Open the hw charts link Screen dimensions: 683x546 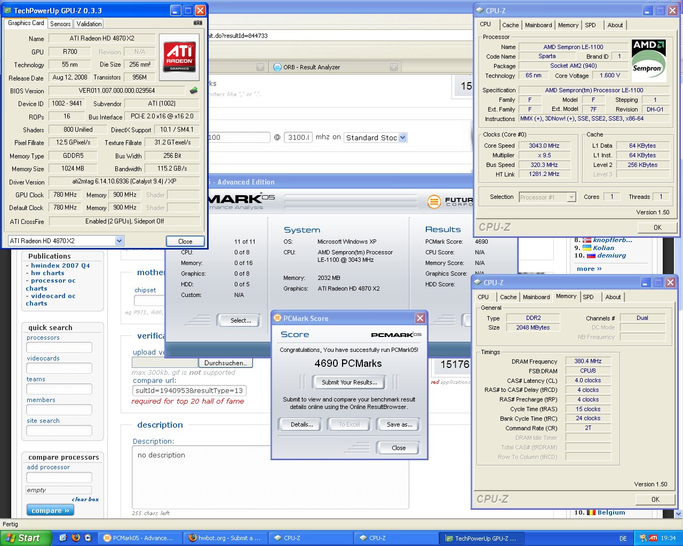pyautogui.click(x=47, y=273)
